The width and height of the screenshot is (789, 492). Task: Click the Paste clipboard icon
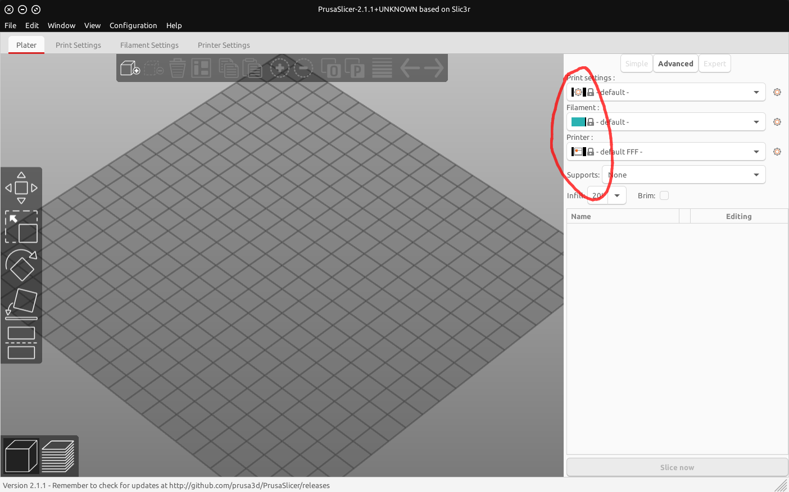tap(252, 69)
